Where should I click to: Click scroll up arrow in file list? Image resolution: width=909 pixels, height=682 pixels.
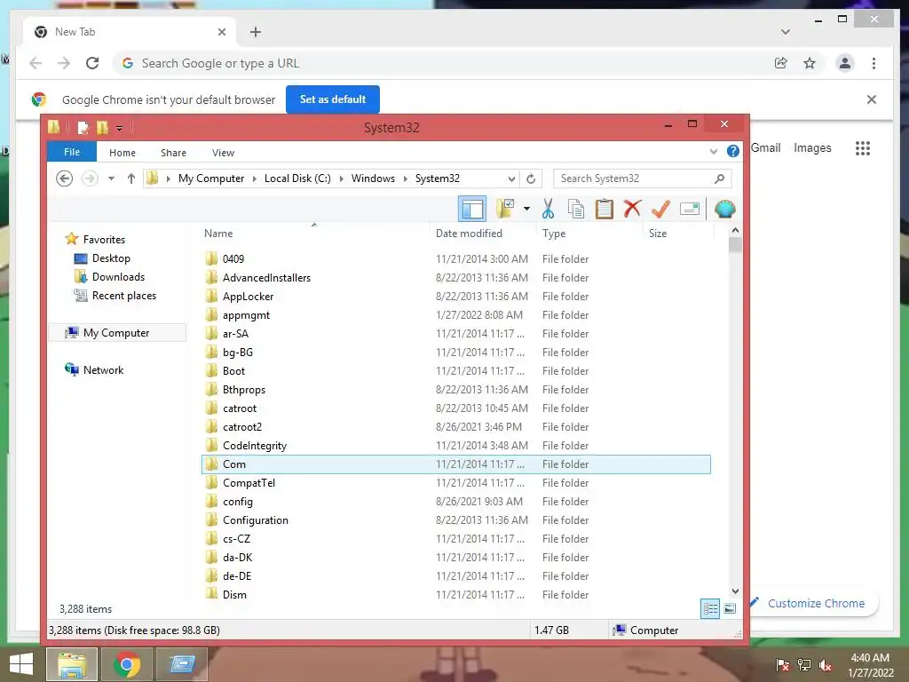click(735, 230)
